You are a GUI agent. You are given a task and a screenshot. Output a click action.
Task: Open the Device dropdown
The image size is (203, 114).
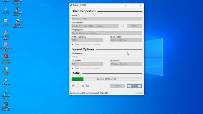click(x=107, y=19)
